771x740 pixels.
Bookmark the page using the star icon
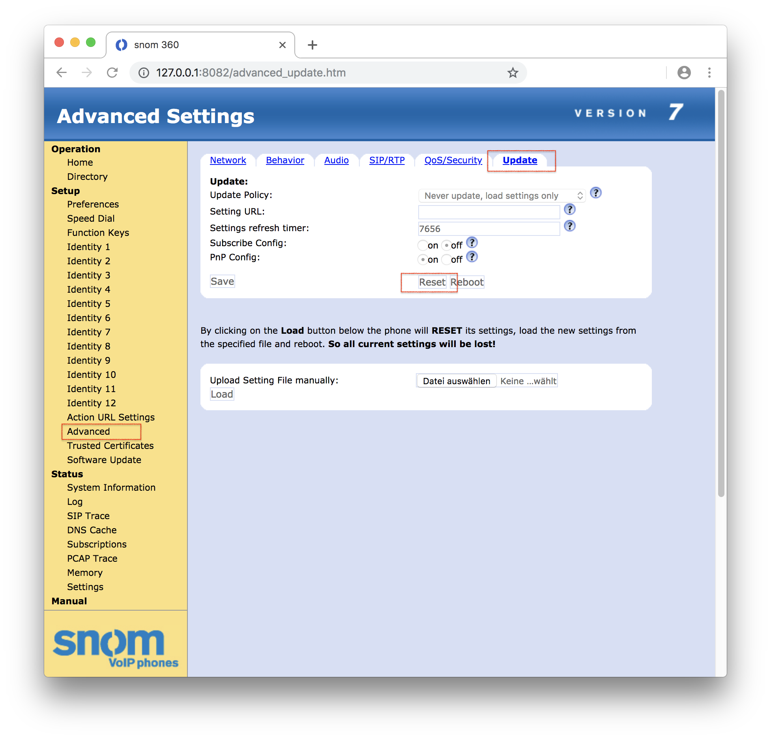pyautogui.click(x=513, y=73)
